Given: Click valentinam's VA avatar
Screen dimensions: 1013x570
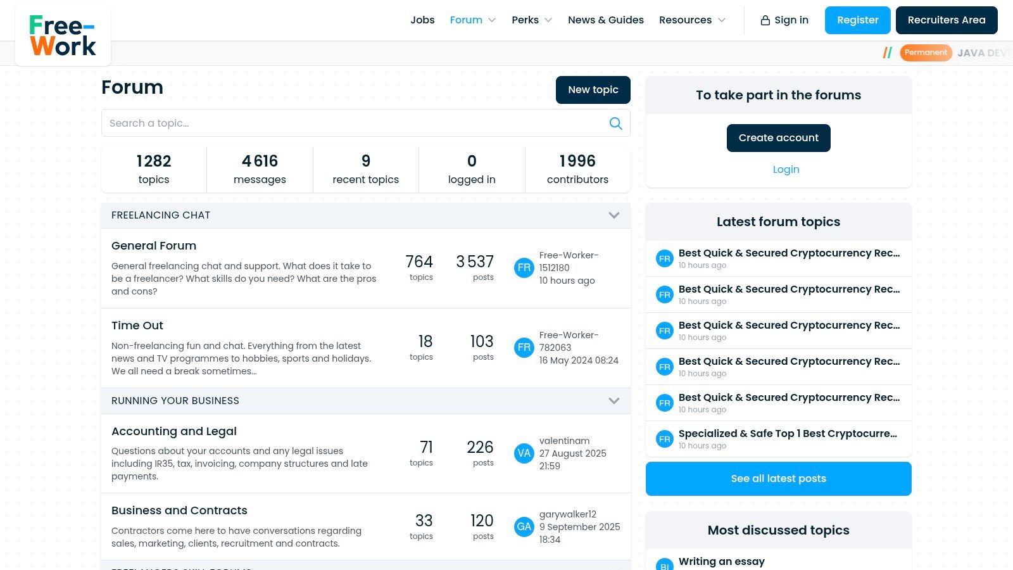Looking at the screenshot, I should (524, 453).
